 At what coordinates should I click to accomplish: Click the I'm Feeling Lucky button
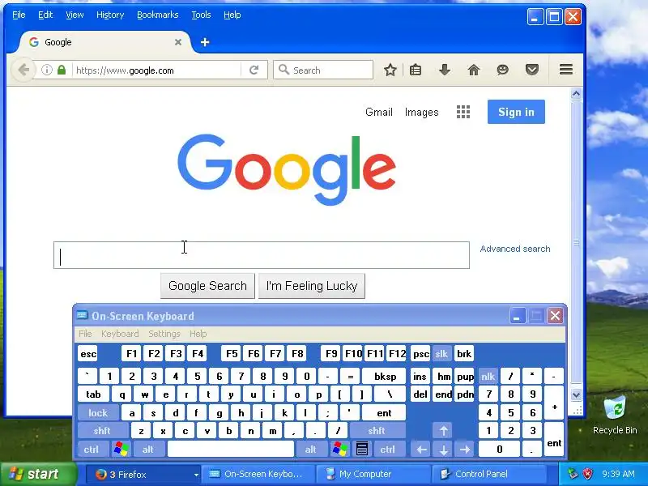tap(312, 286)
